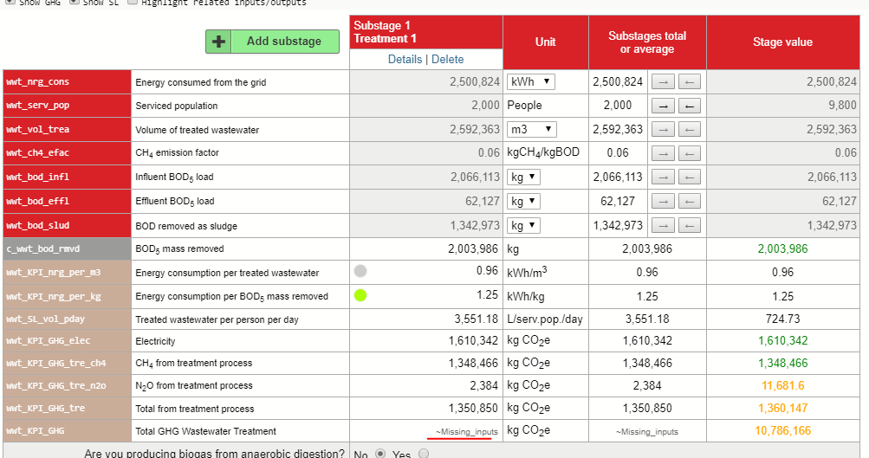Click left arrow for Volume of treated wastewater
Viewport: 869px width, 458px height.
click(x=689, y=130)
